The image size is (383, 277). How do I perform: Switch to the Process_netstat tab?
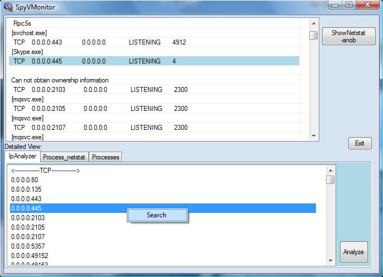pyautogui.click(x=64, y=157)
